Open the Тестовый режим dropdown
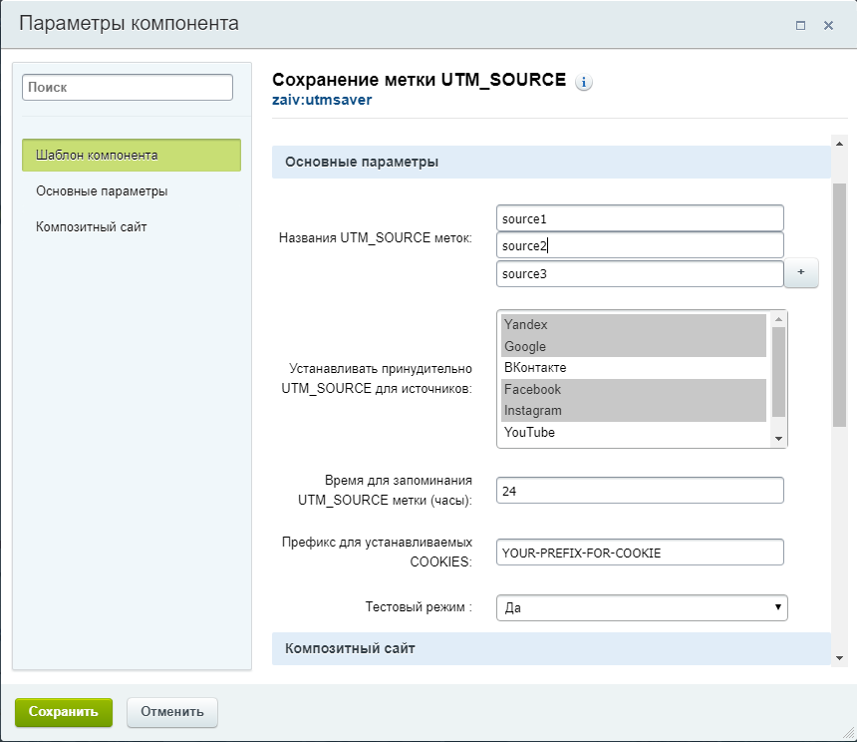The height and width of the screenshot is (742, 857). (641, 607)
